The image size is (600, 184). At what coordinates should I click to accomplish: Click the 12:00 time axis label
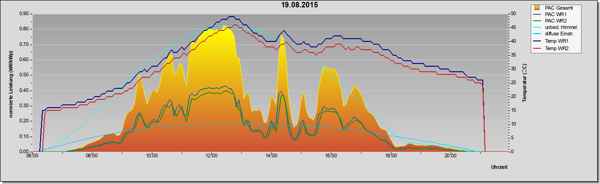point(211,156)
